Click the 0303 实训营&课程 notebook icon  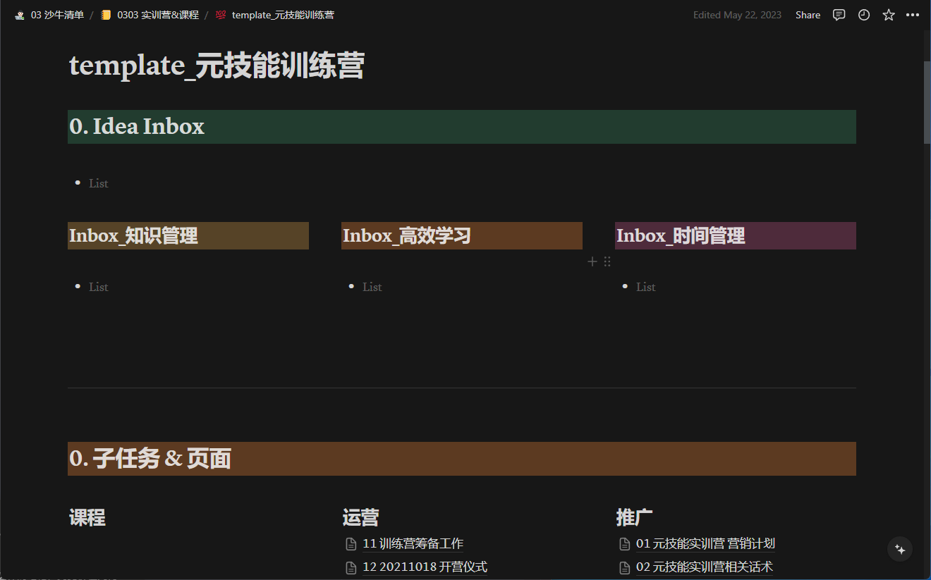click(106, 15)
